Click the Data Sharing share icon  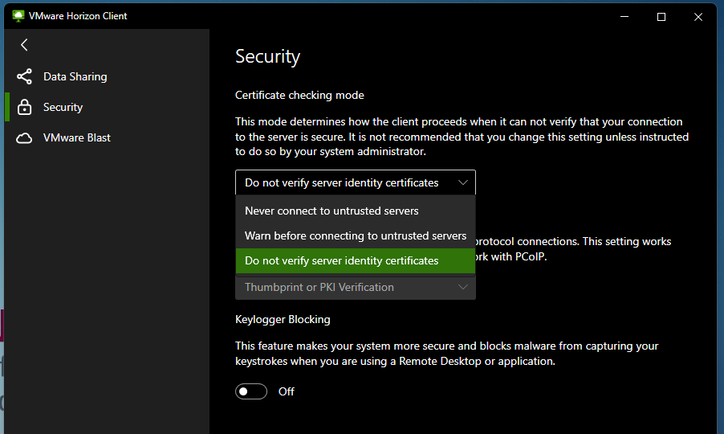24,77
